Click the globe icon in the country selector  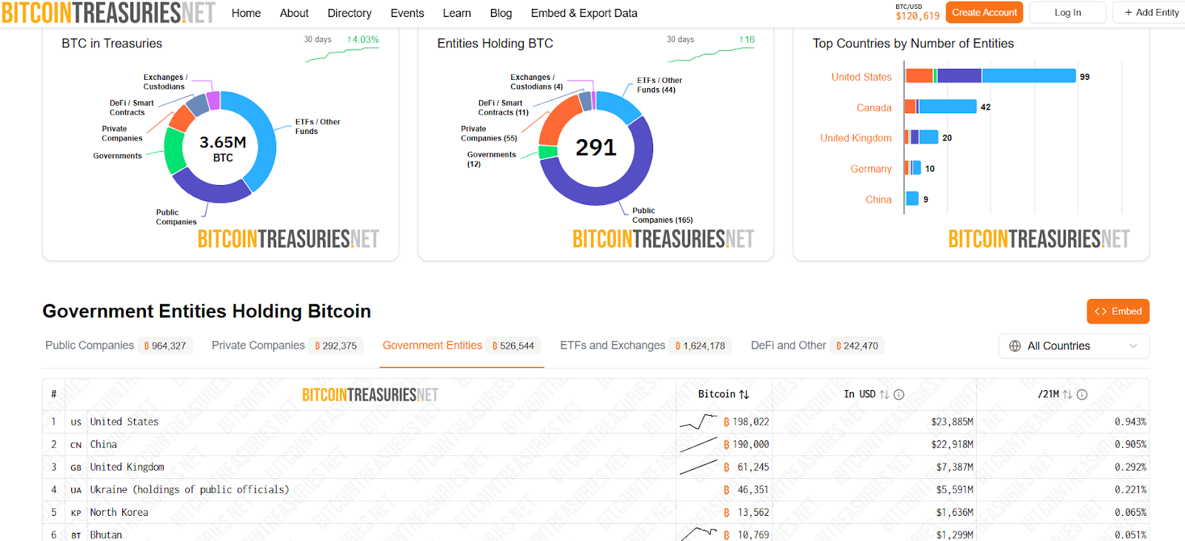click(x=1015, y=346)
